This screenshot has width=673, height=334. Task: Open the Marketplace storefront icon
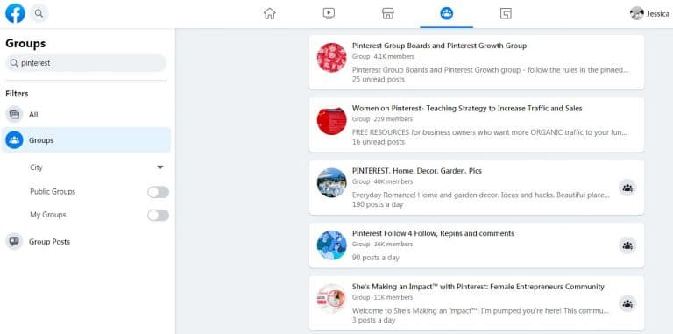pos(387,14)
